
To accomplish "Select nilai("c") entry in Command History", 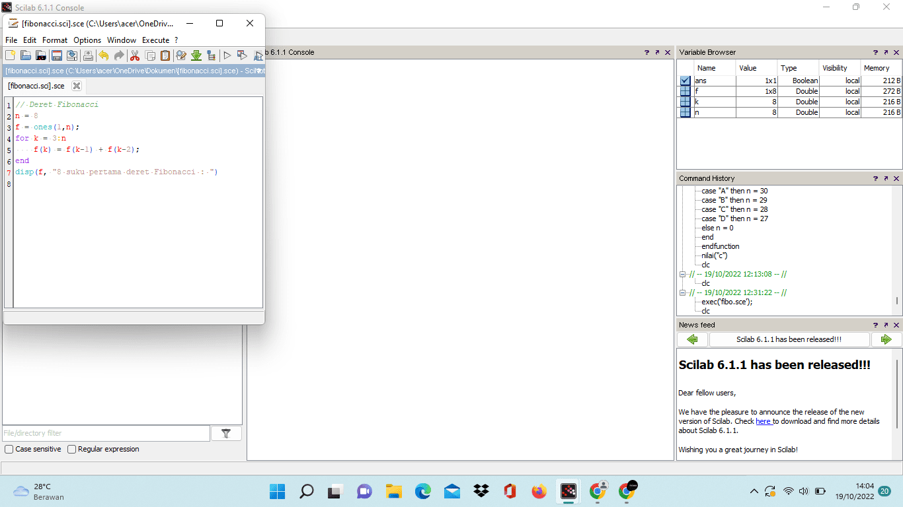I will [x=715, y=255].
